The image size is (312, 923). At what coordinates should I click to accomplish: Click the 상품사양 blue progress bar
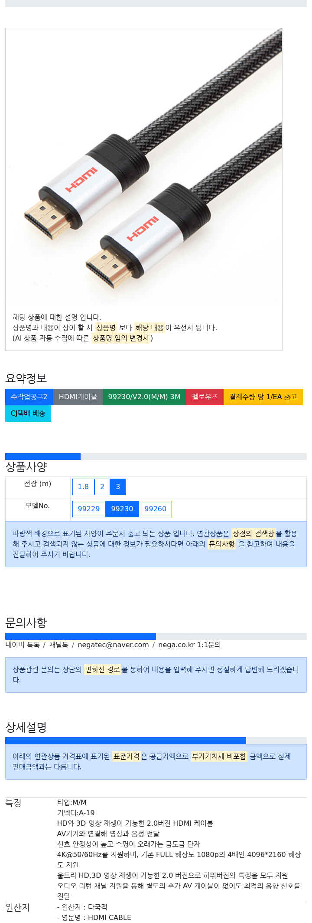43,457
